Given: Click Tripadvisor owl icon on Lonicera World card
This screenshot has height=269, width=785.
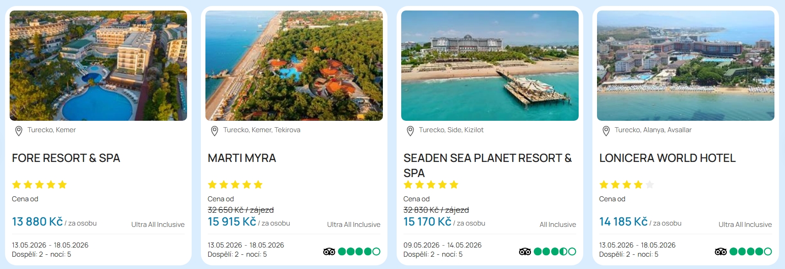Looking at the screenshot, I should (x=721, y=251).
